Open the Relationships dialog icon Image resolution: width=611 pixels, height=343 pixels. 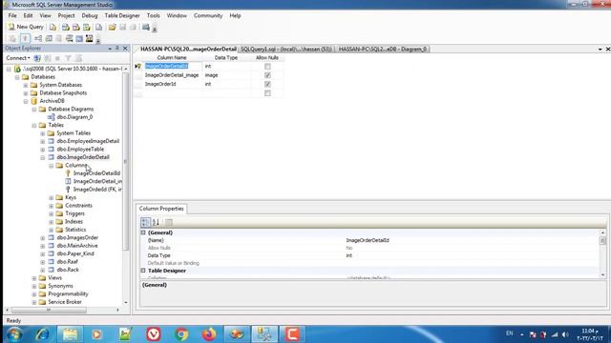point(38,38)
